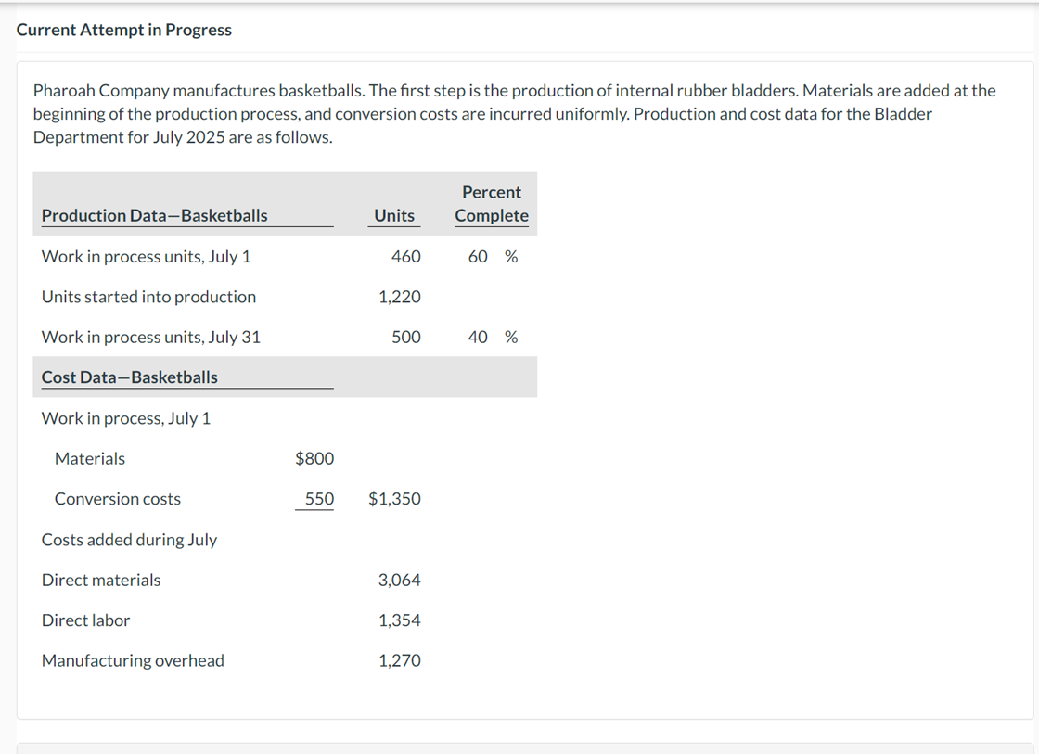Image resolution: width=1039 pixels, height=754 pixels.
Task: Click the "Manufacturing overhead" row label
Action: [x=133, y=661]
